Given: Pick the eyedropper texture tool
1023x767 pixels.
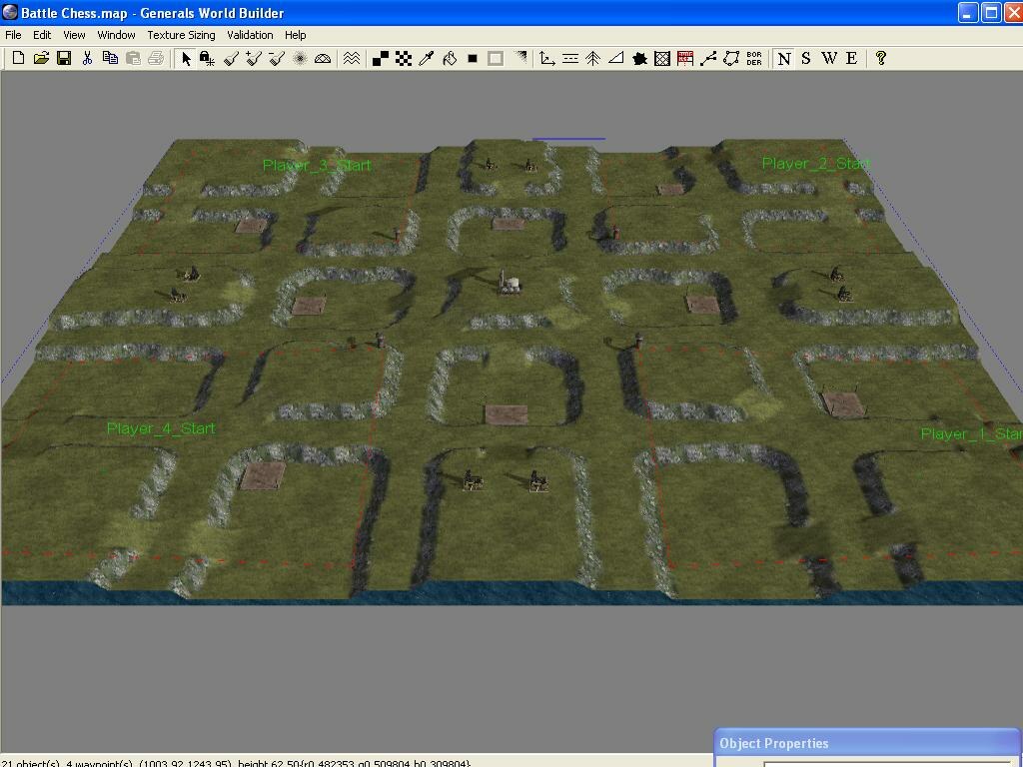Looking at the screenshot, I should pos(427,59).
